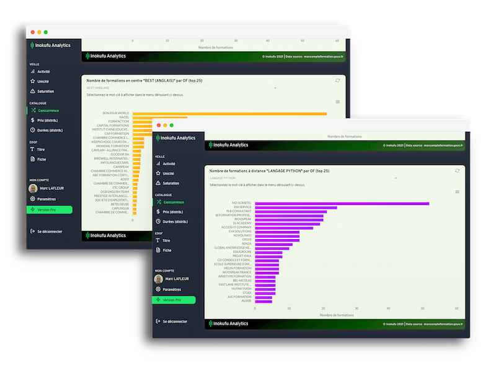Click Marc LAFLEUR's avatar in the back window
Image resolution: width=496 pixels, height=366 pixels.
coord(33,188)
